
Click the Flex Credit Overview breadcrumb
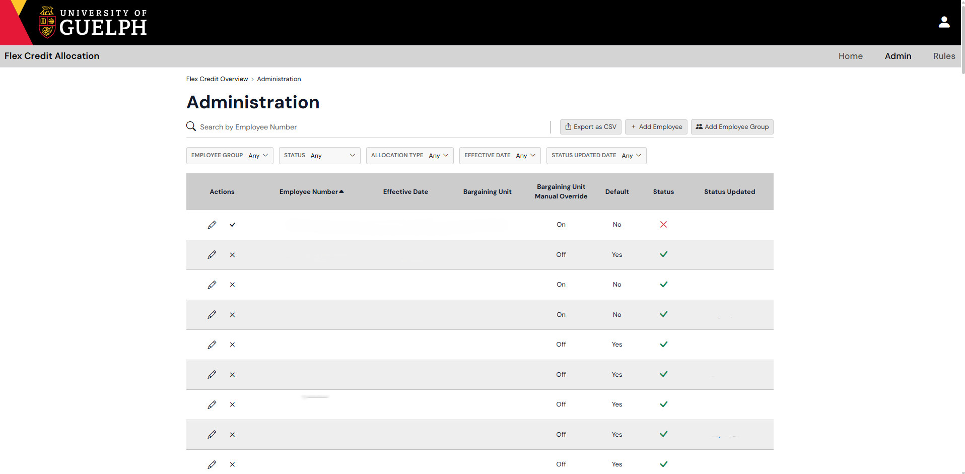pos(217,79)
